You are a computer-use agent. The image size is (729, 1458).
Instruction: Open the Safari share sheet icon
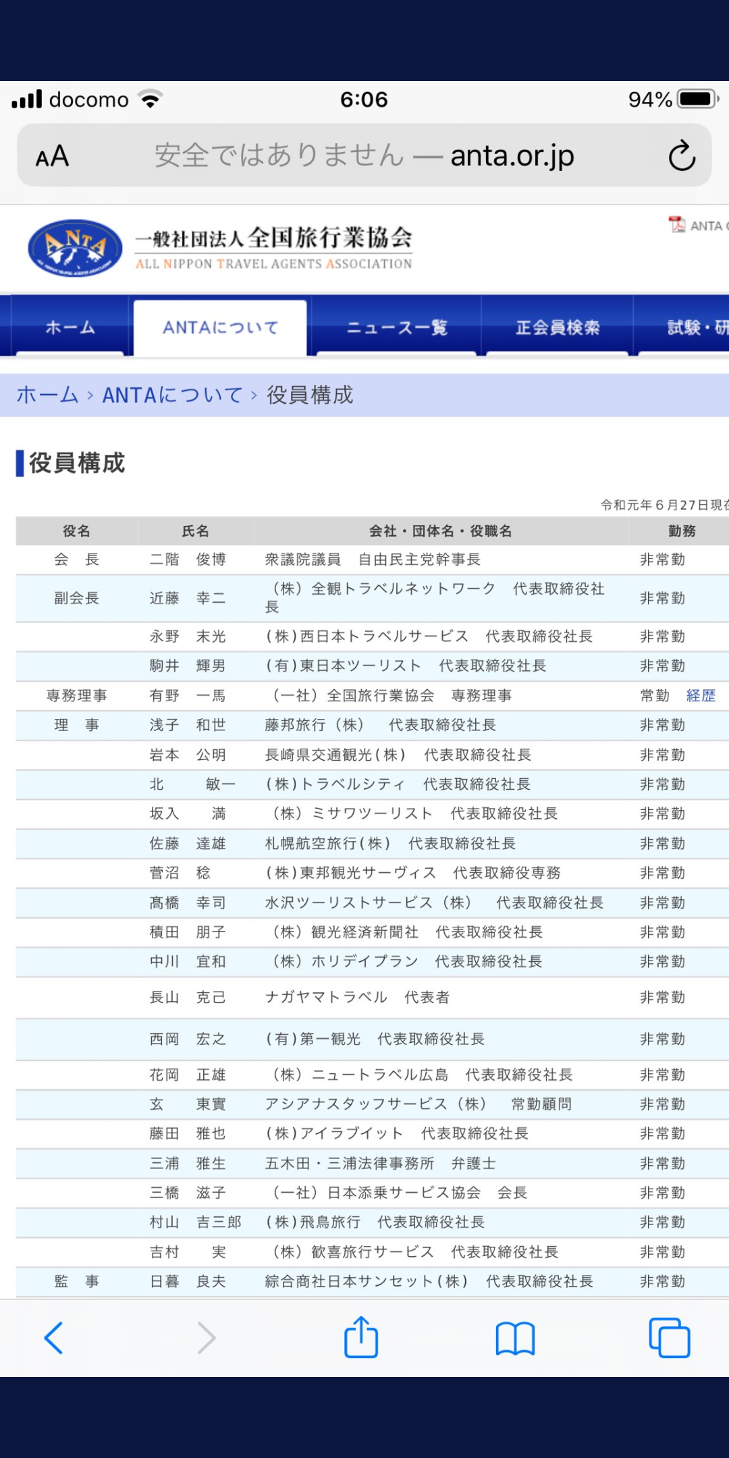point(361,1336)
